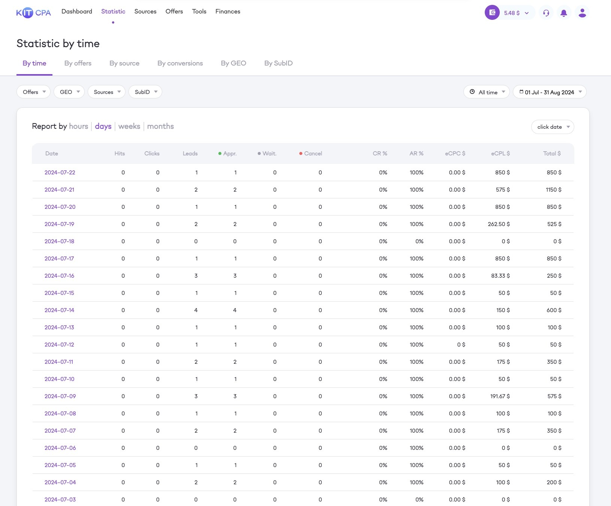Click the Hits column header

pyautogui.click(x=120, y=153)
